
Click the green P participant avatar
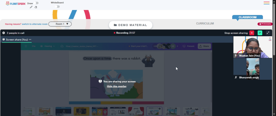[x=260, y=33]
